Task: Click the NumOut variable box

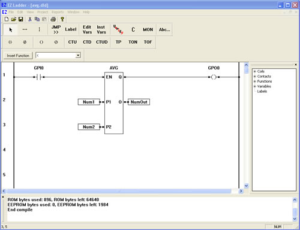Action: (139, 102)
